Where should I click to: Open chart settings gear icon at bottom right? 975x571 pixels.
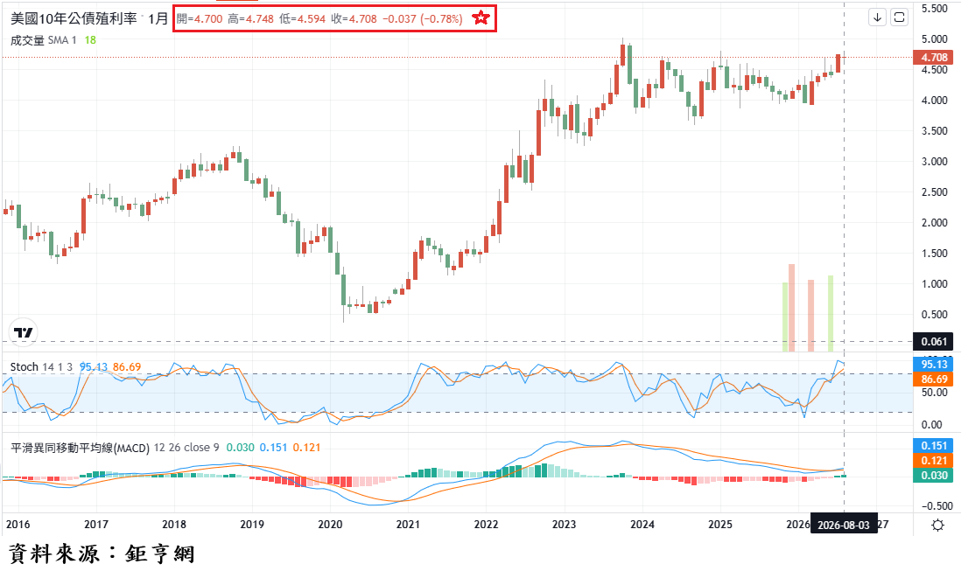pyautogui.click(x=937, y=525)
